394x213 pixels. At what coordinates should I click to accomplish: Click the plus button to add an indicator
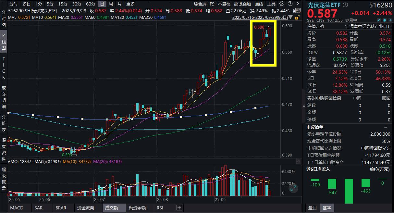coord(179,208)
